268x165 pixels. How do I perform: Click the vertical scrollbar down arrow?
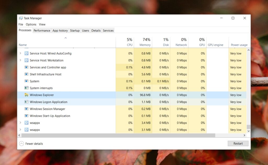coord(249,131)
